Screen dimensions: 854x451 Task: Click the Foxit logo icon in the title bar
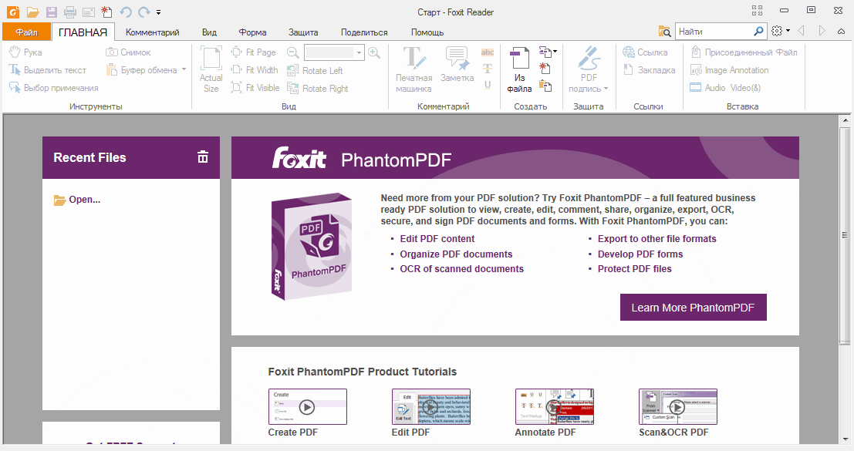pos(12,12)
